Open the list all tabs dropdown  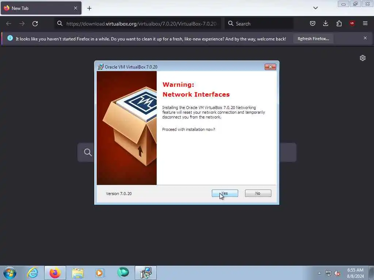(315, 8)
